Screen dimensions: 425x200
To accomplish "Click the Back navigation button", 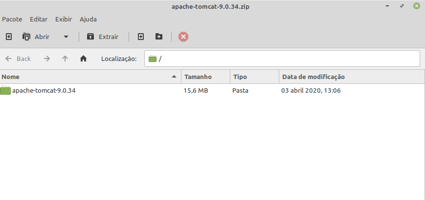I will tap(18, 59).
